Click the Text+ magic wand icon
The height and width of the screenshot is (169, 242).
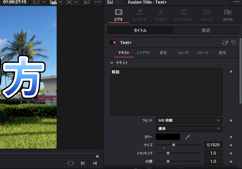(225, 42)
